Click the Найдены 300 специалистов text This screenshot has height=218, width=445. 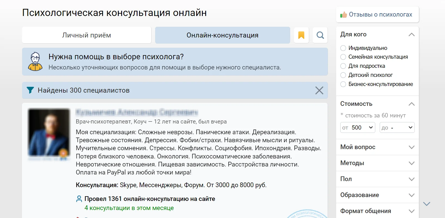[x=83, y=90]
